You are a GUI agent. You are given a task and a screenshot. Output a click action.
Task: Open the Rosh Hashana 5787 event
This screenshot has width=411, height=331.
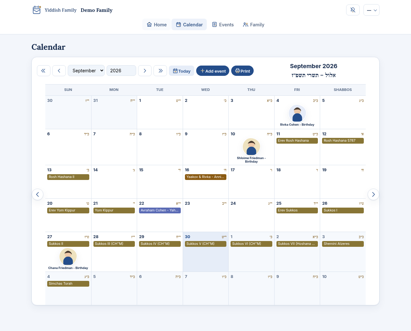343,141
